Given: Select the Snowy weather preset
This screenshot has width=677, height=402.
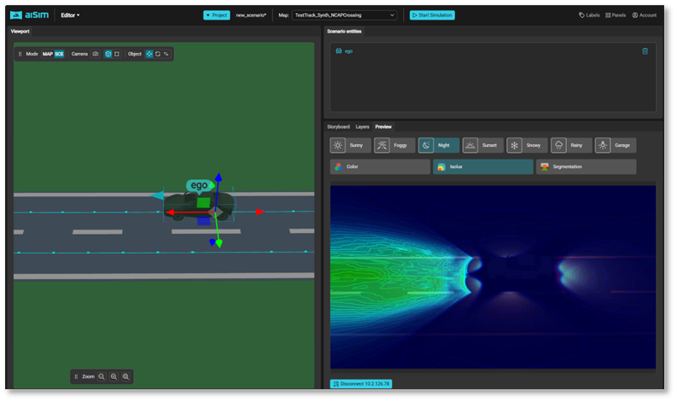Looking at the screenshot, I should 527,145.
